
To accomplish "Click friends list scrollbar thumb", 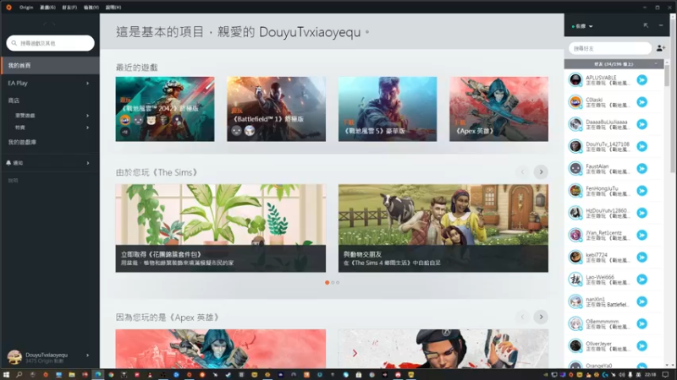I will coord(667,75).
